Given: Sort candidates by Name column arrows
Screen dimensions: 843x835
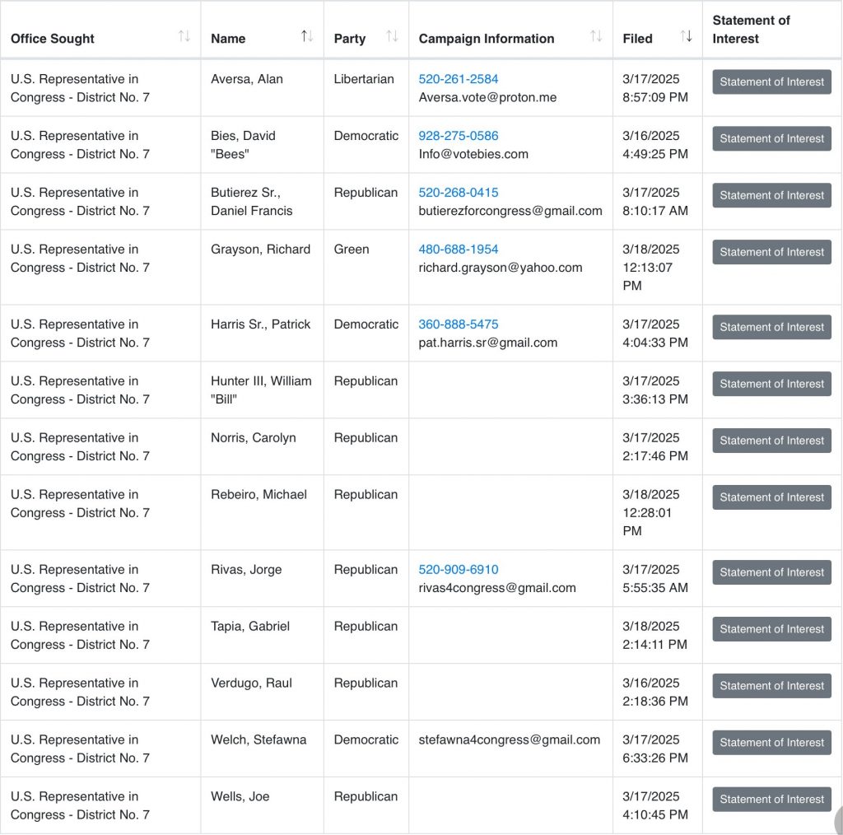Looking at the screenshot, I should click(307, 37).
